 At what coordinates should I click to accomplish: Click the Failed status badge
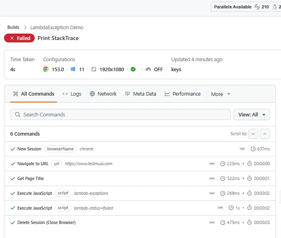pyautogui.click(x=19, y=38)
